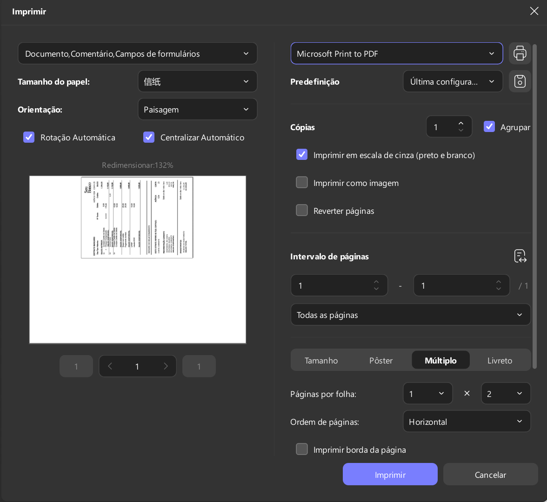Go to next preview page arrow
This screenshot has width=547, height=502.
click(166, 366)
